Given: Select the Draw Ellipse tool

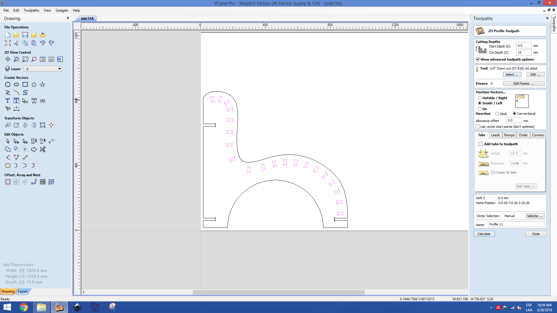Looking at the screenshot, I should pyautogui.click(x=17, y=84).
